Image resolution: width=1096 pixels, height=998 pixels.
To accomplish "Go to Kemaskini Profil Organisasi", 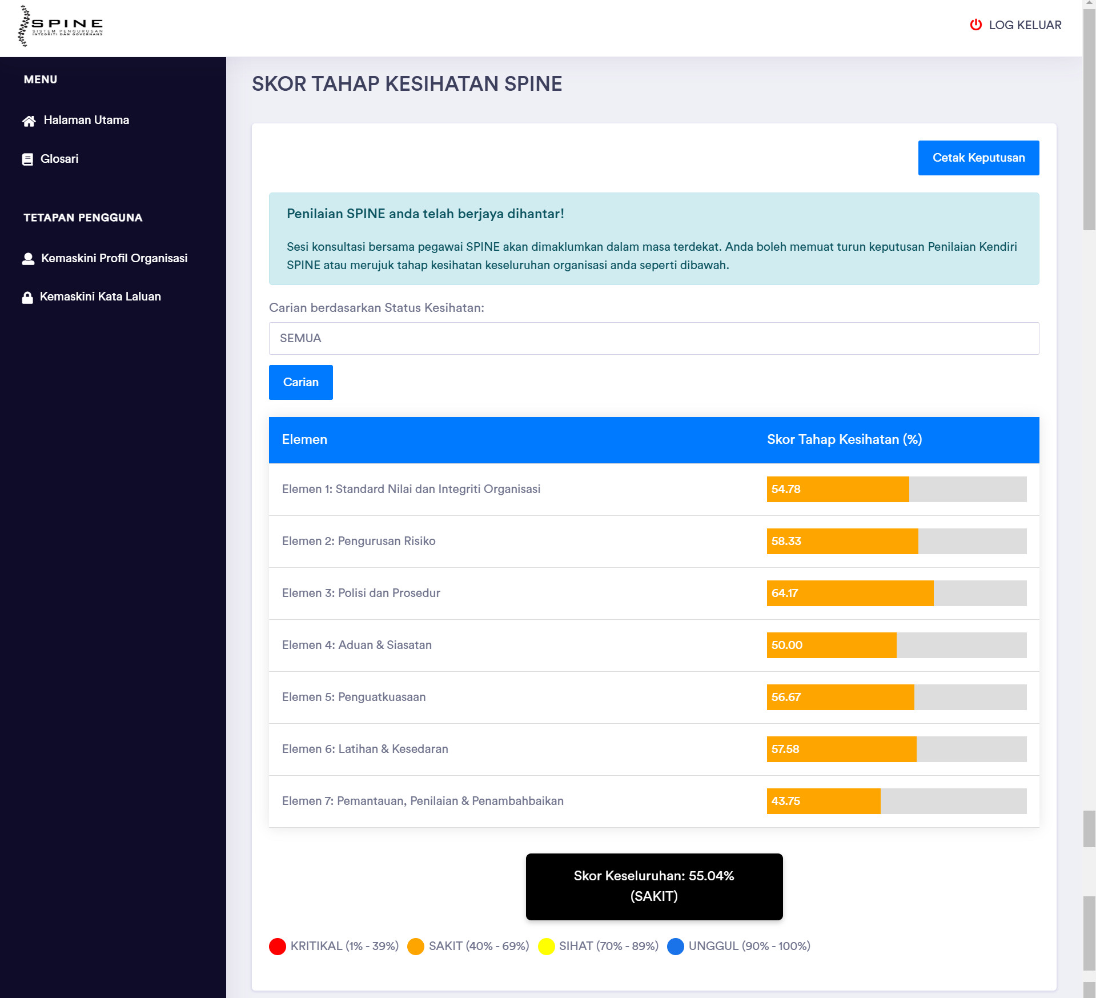I will click(x=114, y=258).
